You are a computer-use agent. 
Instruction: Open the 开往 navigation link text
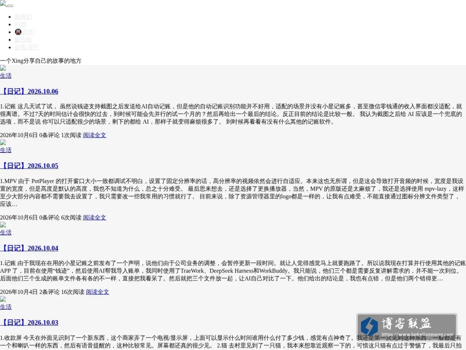point(28,32)
